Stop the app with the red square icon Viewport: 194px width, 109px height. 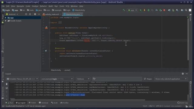coord(164,10)
